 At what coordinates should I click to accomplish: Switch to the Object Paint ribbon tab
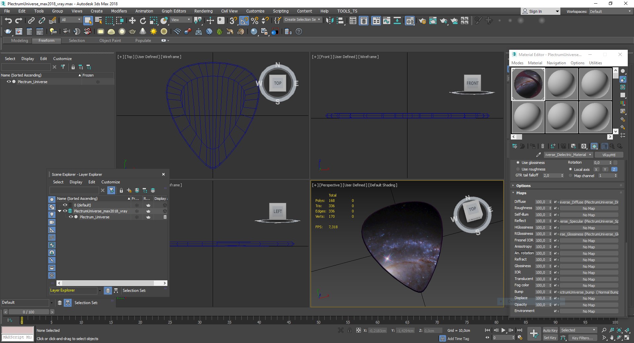[110, 41]
